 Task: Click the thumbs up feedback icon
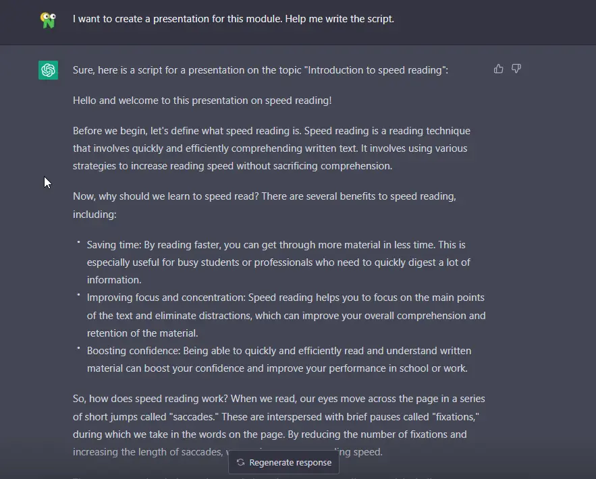click(x=499, y=69)
